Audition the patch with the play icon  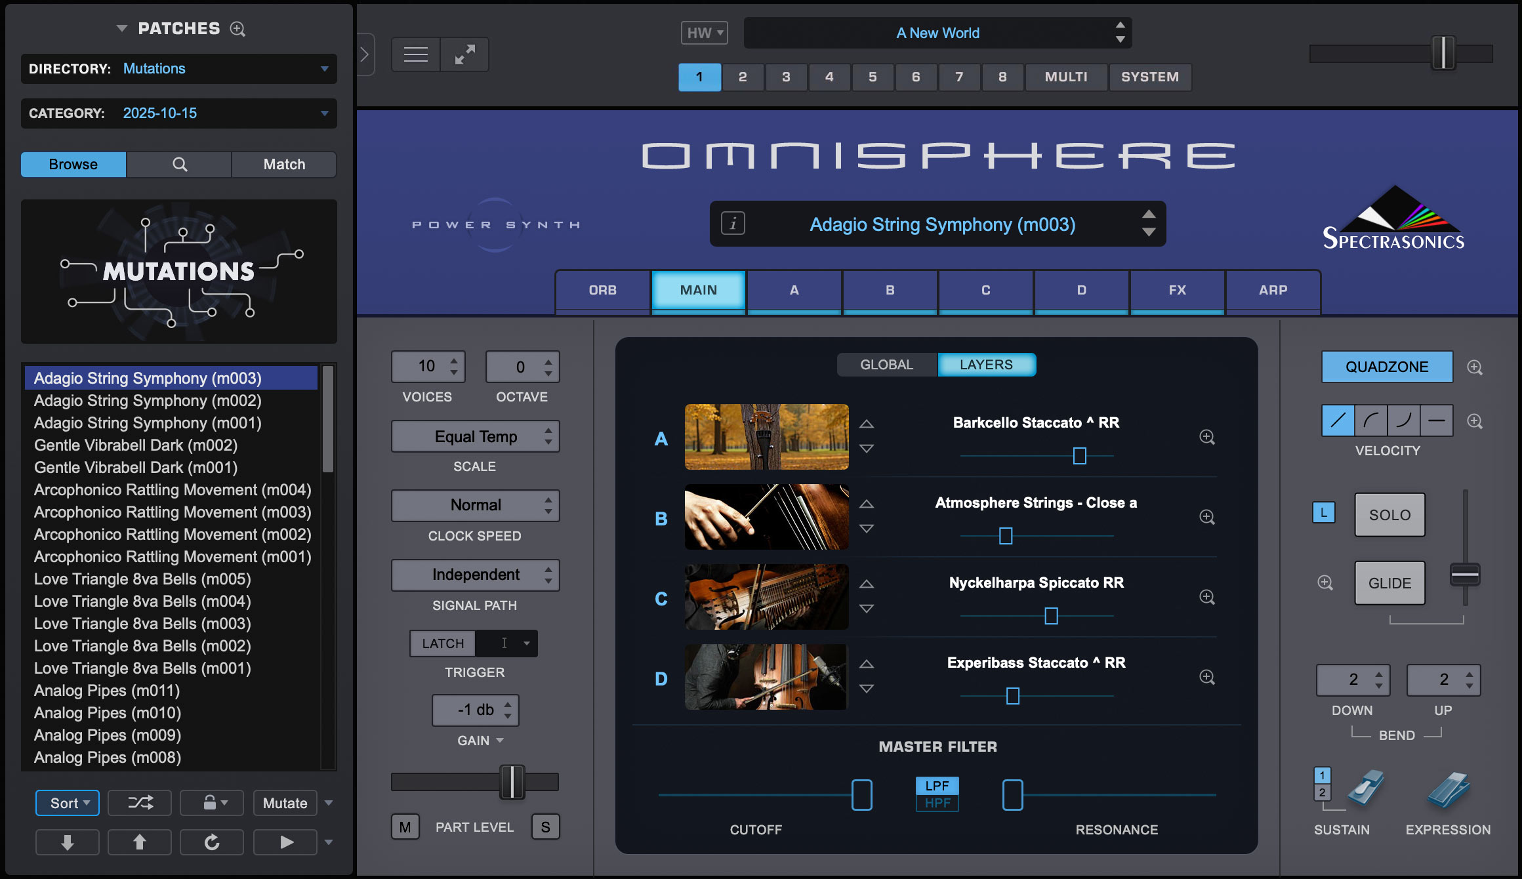pyautogui.click(x=285, y=842)
